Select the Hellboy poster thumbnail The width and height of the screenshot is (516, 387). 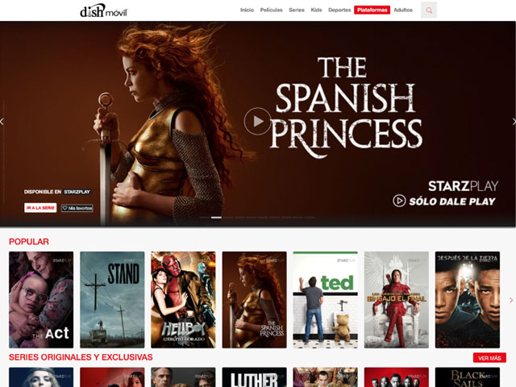click(x=183, y=300)
